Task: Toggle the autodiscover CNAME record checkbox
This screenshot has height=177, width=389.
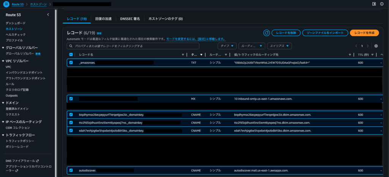Action: pyautogui.click(x=71, y=170)
